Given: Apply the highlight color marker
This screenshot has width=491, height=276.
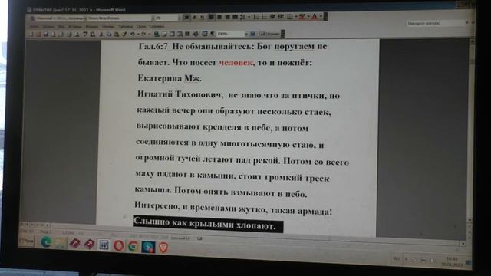Looking at the screenshot, I should 302,17.
